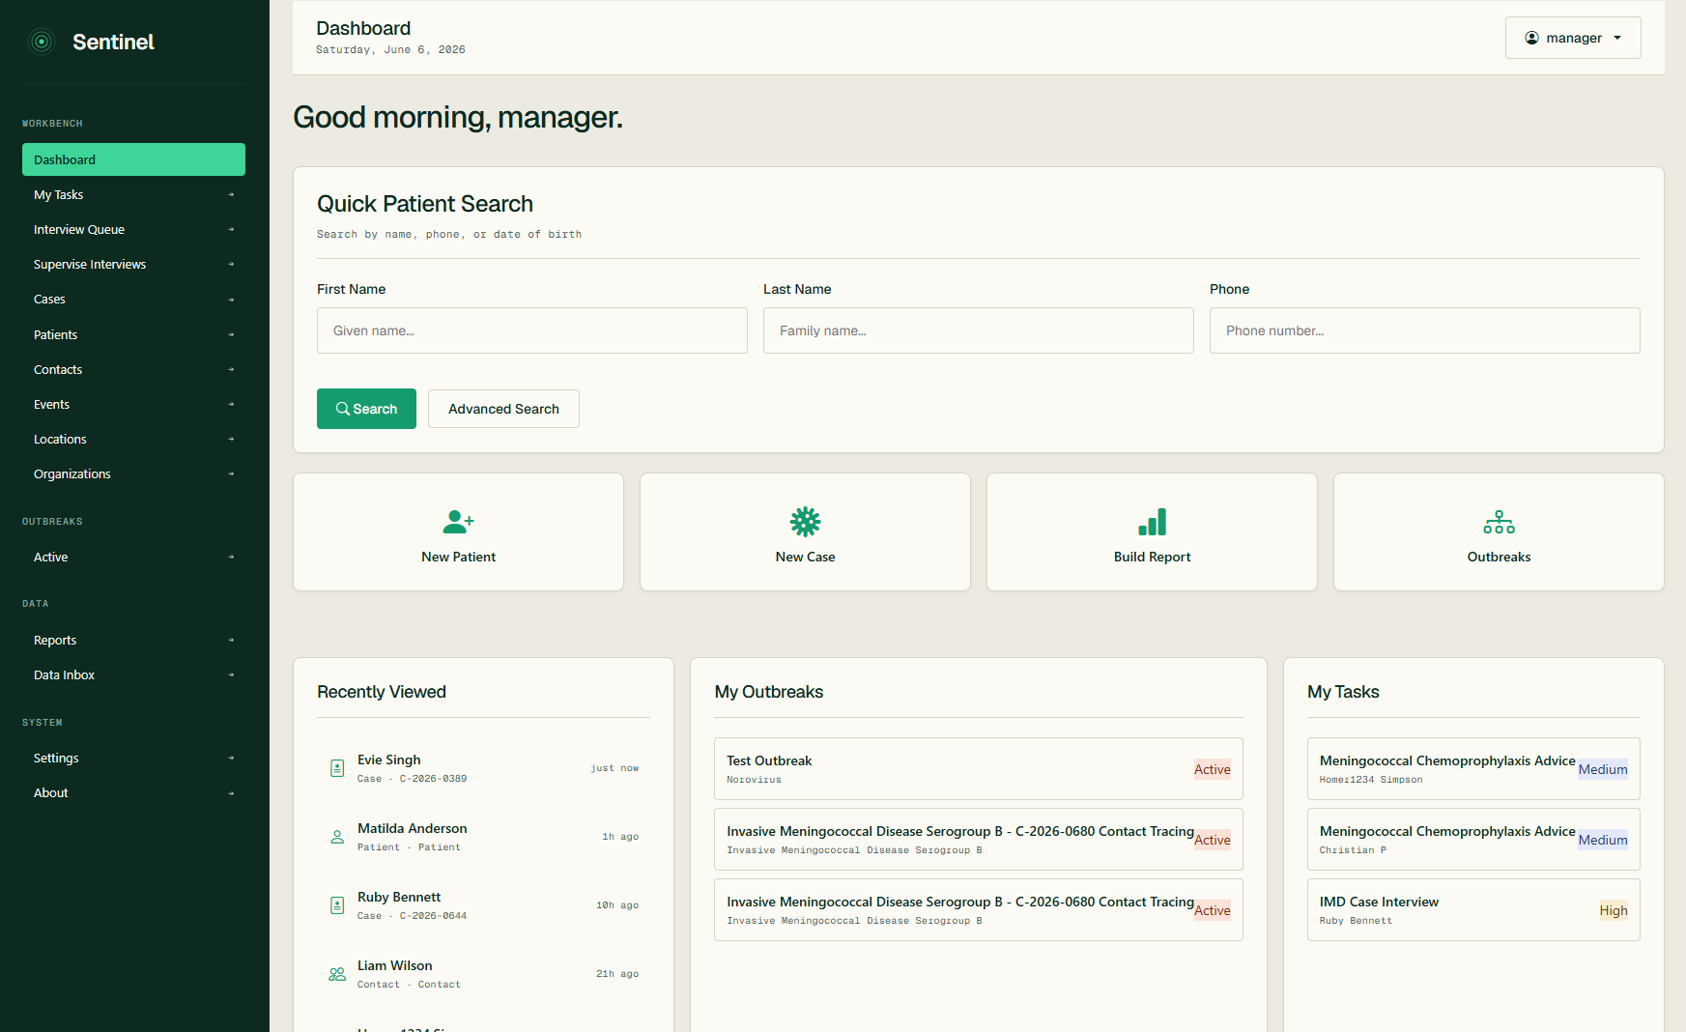Open Locations in the sidebar

pos(133,439)
